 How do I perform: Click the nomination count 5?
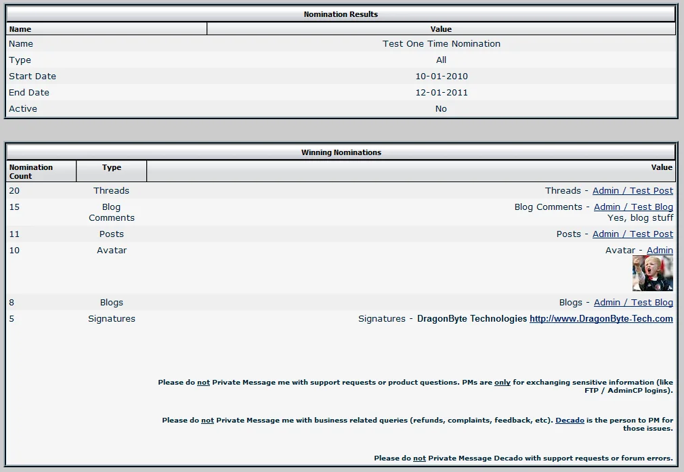coord(12,318)
